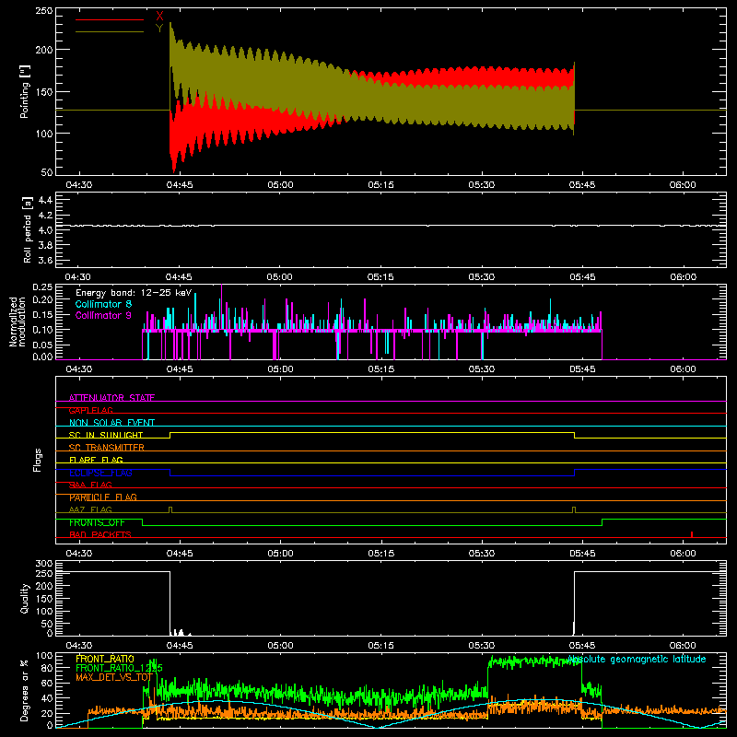The width and height of the screenshot is (737, 737).
Task: Click the red BAD_PACKETS spike after 06:00
Action: point(692,534)
